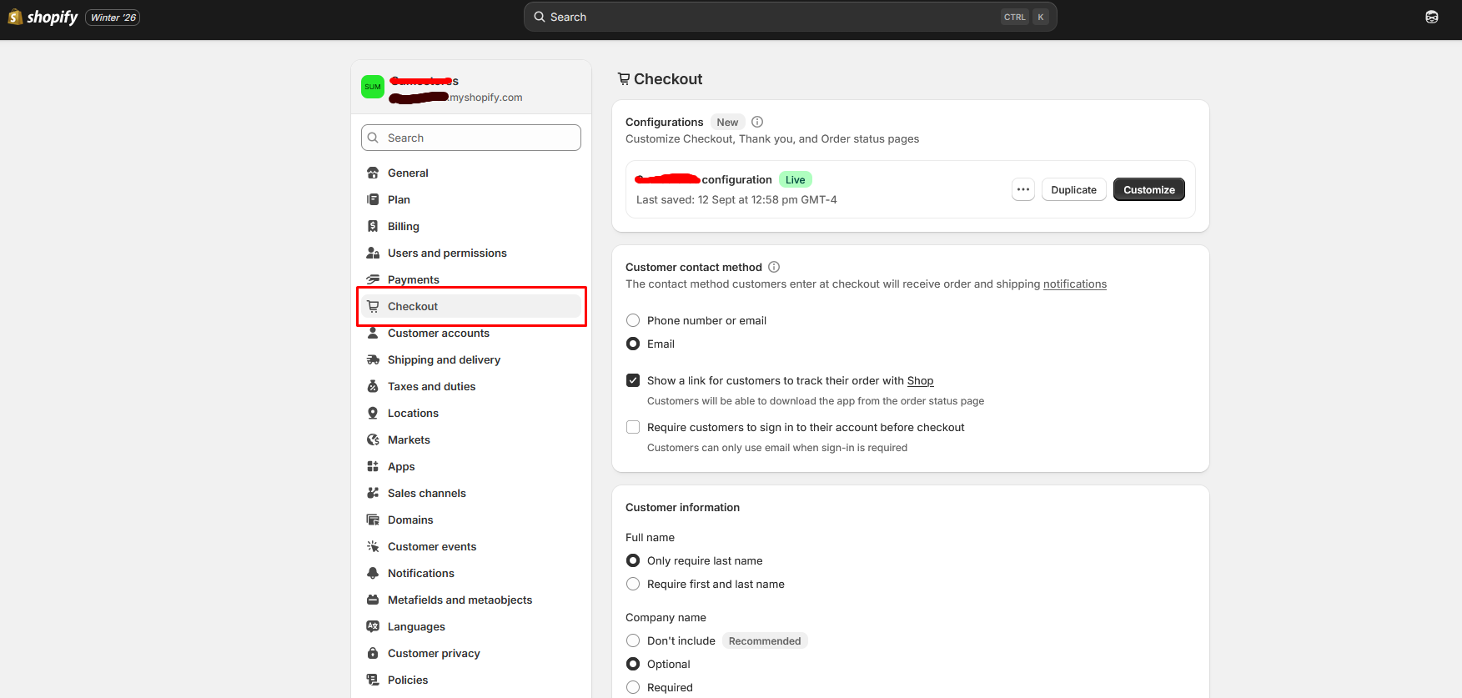Screen dimensions: 1462x698
Task: Open the store switcher with myshopify.com name
Action: click(x=471, y=88)
